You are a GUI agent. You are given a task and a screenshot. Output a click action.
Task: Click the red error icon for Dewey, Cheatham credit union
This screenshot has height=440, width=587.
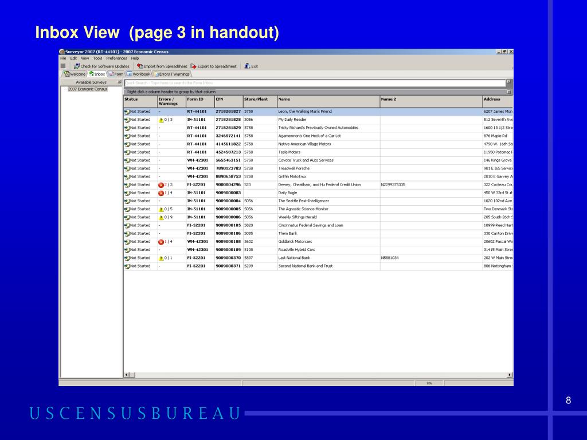point(161,185)
